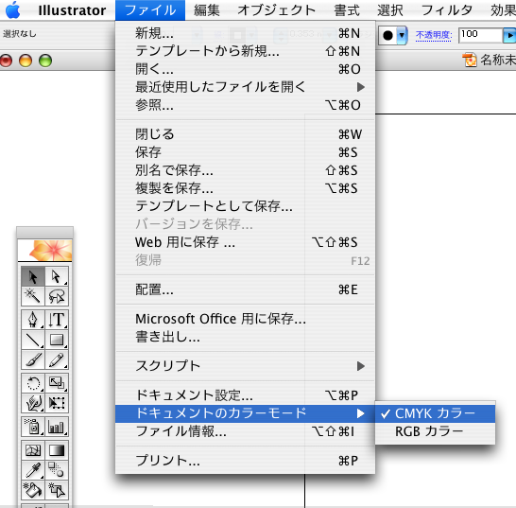Select the Mesh tool
The height and width of the screenshot is (508, 516).
33,450
